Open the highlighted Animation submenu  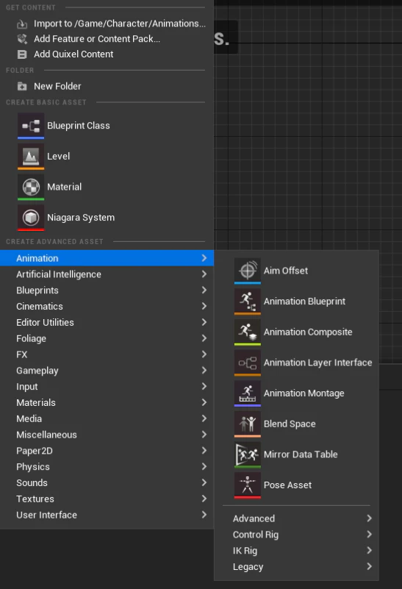(107, 258)
